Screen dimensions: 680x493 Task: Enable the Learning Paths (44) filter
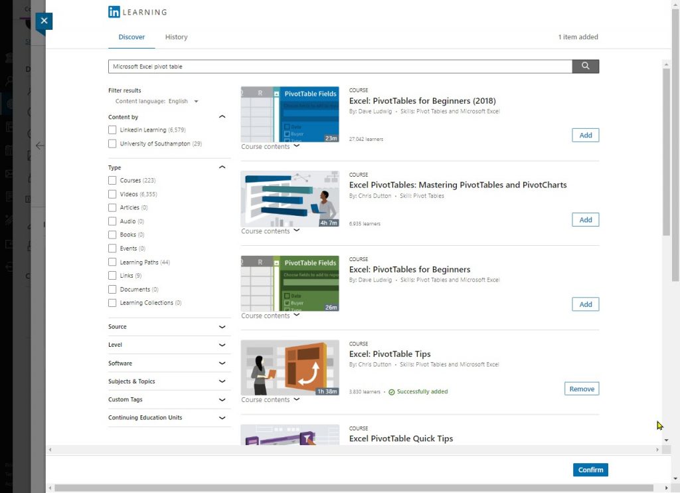[112, 262]
